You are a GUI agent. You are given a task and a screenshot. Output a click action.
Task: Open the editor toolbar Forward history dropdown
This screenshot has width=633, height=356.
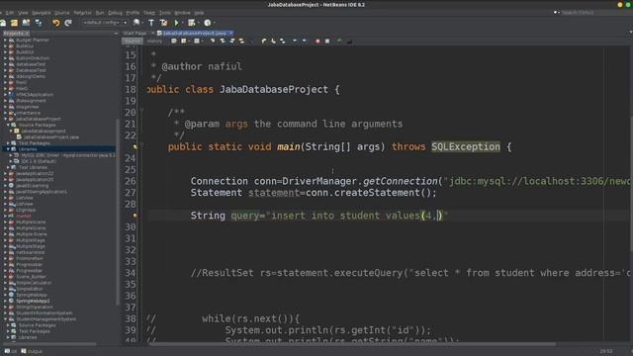coord(202,41)
